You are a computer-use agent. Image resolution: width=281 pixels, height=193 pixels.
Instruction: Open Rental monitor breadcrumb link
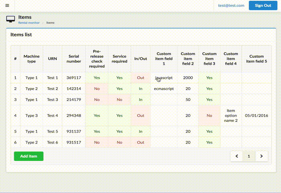point(29,23)
